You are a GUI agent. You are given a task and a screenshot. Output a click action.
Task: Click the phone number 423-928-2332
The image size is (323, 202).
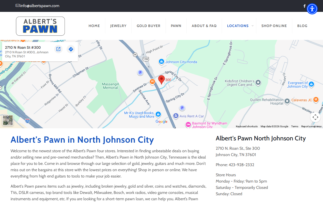point(241,165)
